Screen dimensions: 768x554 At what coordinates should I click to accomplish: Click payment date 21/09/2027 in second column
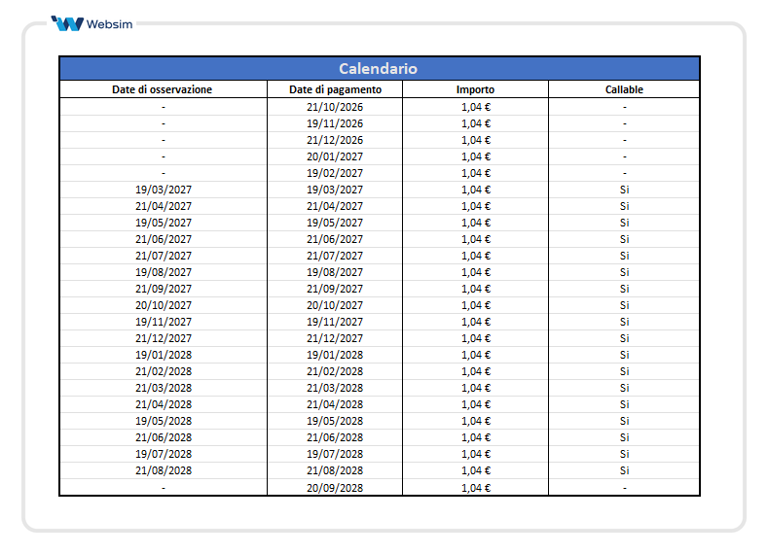coord(335,289)
